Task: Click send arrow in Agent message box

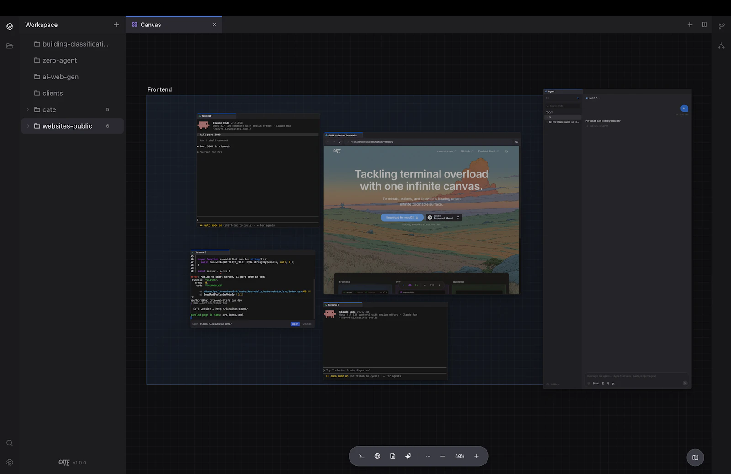Action: pos(685,383)
